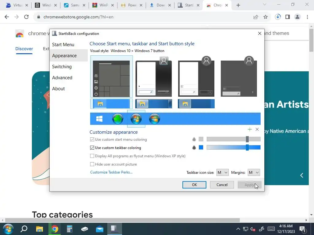This screenshot has width=314, height=235.
Task: Click the OK button
Action: [194, 185]
